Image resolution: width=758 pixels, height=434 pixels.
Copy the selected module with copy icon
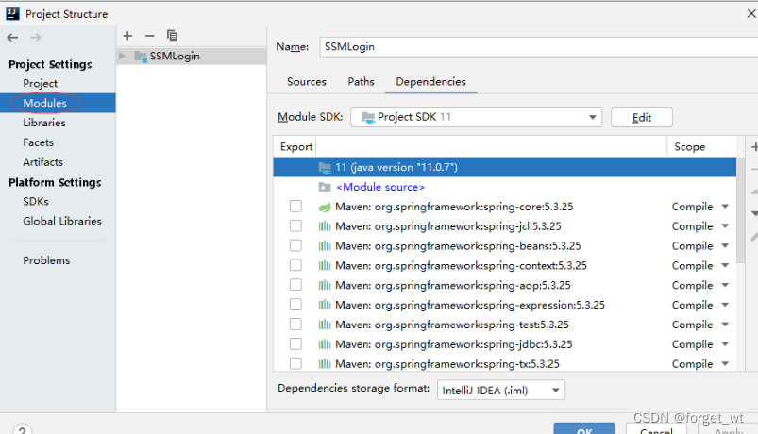(x=172, y=35)
